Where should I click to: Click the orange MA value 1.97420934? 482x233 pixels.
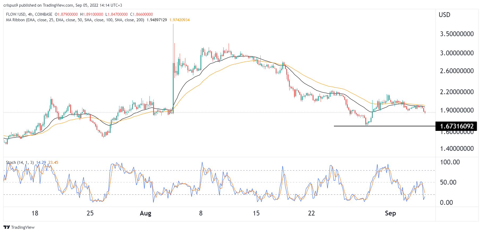pos(180,20)
